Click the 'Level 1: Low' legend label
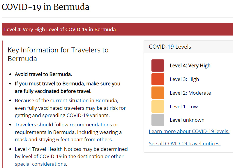Screen dimensions: 233x168 coord(184,107)
